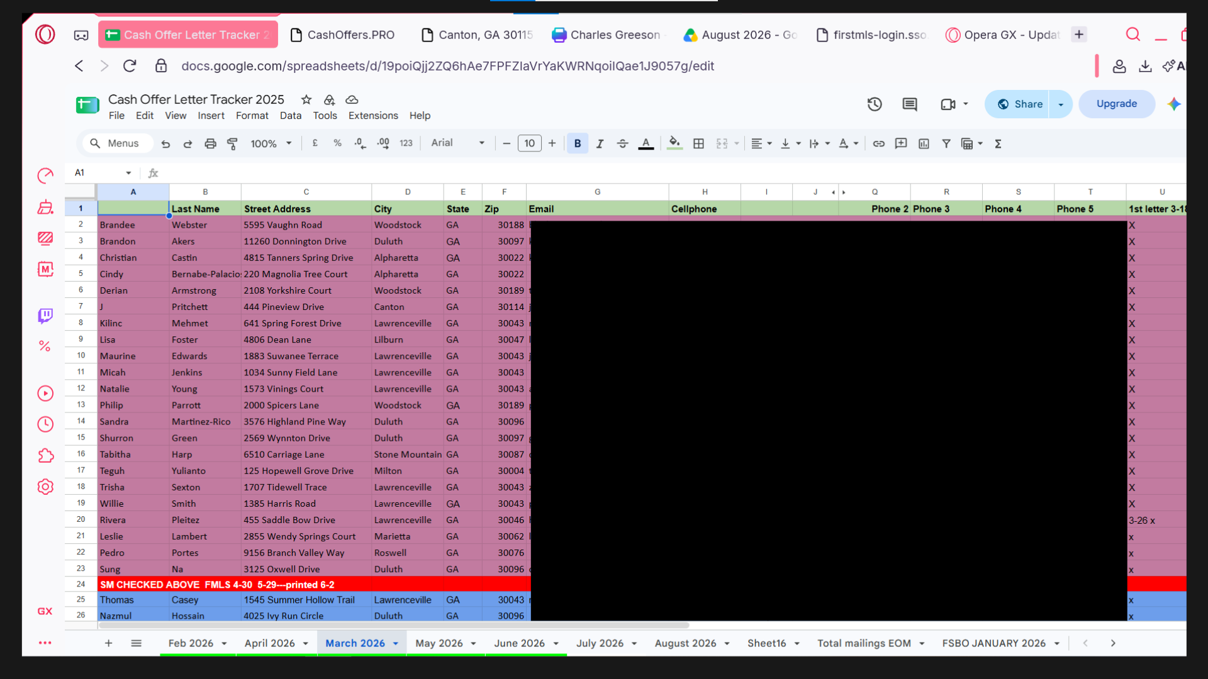Image resolution: width=1208 pixels, height=679 pixels.
Task: Add a comment via toolbar icon
Action: (x=901, y=144)
